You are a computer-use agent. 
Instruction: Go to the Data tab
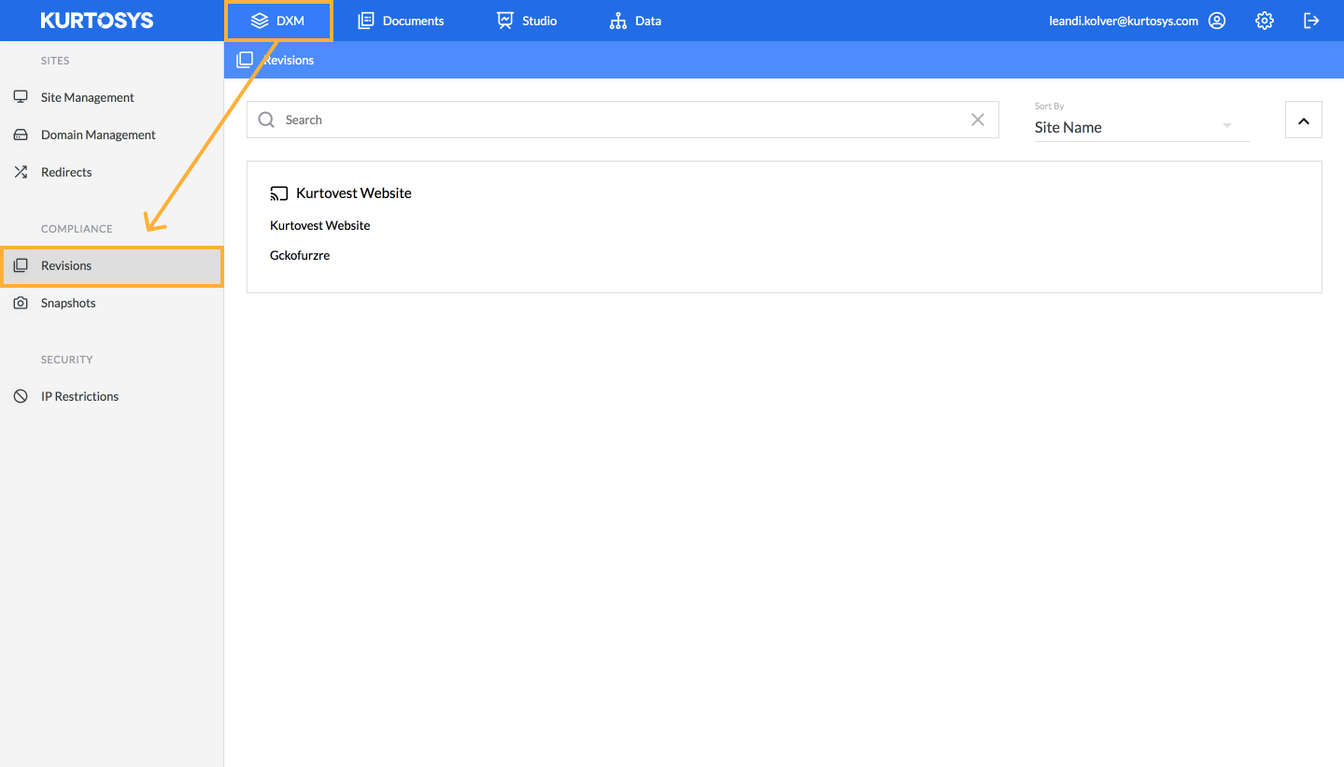[x=635, y=21]
